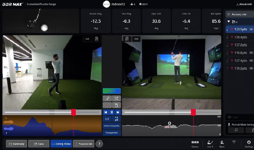Open Settings gear
This screenshot has height=150, width=254.
click(249, 144)
